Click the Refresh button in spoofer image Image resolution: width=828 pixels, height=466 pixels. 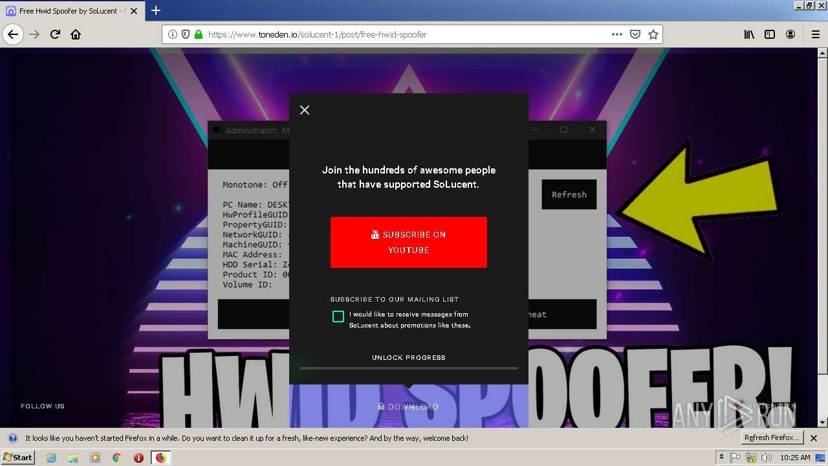click(569, 194)
